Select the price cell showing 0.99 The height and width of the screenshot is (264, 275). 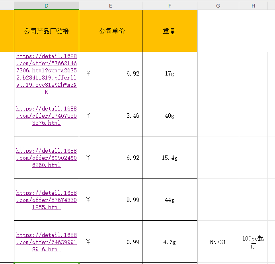click(x=111, y=242)
